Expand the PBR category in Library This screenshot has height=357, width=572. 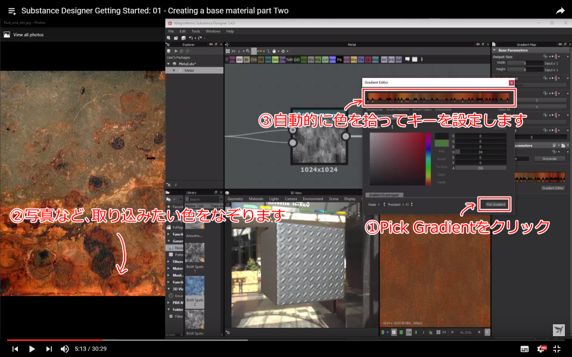[x=169, y=303]
